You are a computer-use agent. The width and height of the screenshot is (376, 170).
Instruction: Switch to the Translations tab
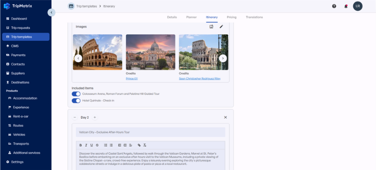point(254,17)
